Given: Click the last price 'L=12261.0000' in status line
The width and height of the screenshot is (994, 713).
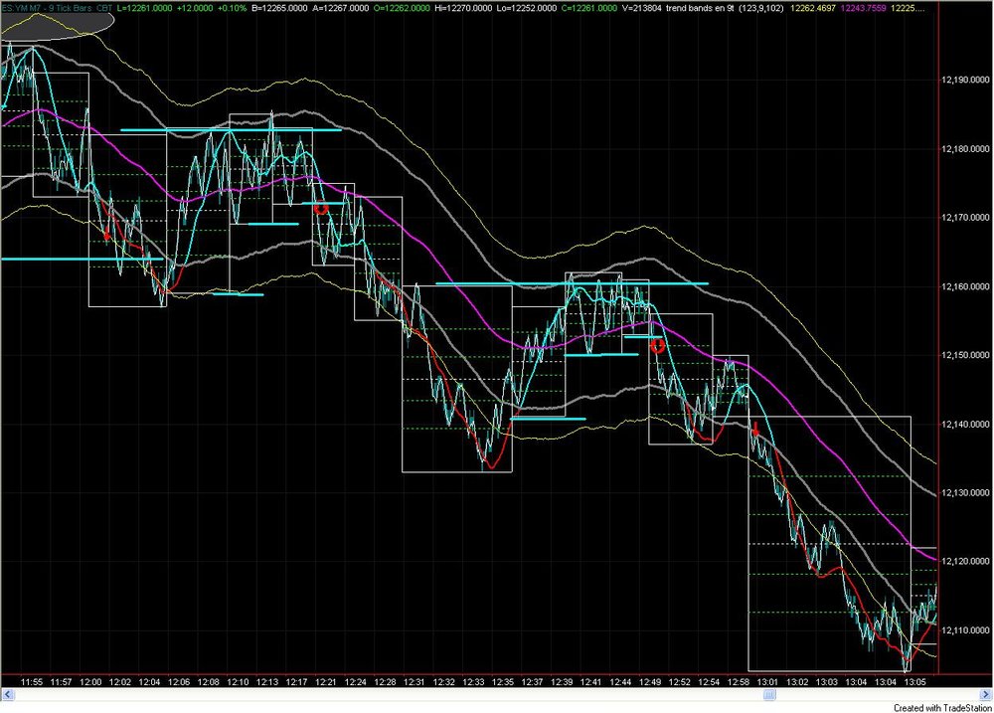Looking at the screenshot, I should point(145,8).
